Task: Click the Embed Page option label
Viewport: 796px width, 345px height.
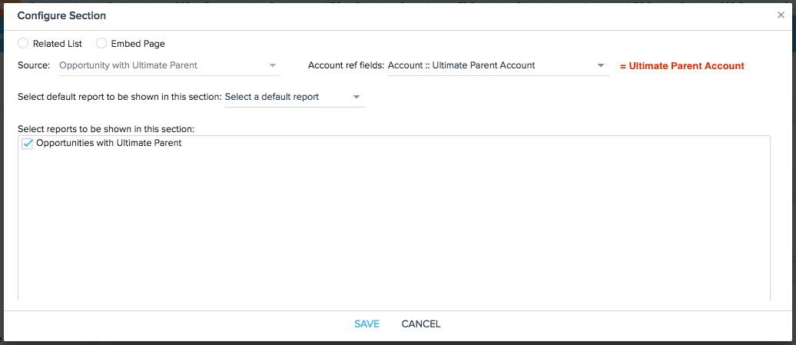Action: [x=138, y=44]
